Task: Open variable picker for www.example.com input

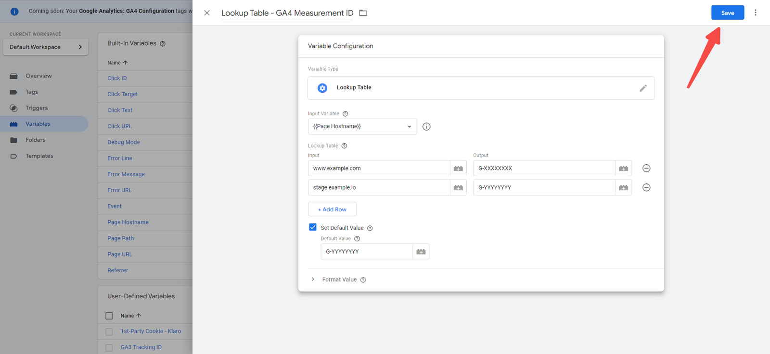Action: point(458,169)
